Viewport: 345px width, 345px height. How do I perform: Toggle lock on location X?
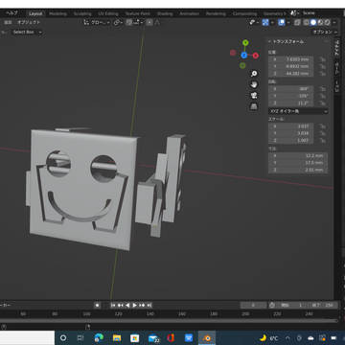[x=322, y=59]
